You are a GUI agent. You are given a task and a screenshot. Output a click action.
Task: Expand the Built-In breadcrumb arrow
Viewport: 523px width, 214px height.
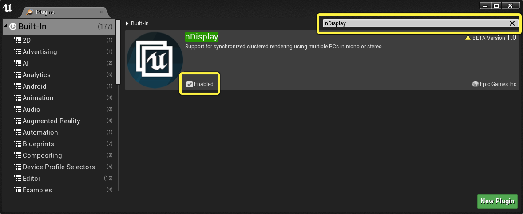127,23
